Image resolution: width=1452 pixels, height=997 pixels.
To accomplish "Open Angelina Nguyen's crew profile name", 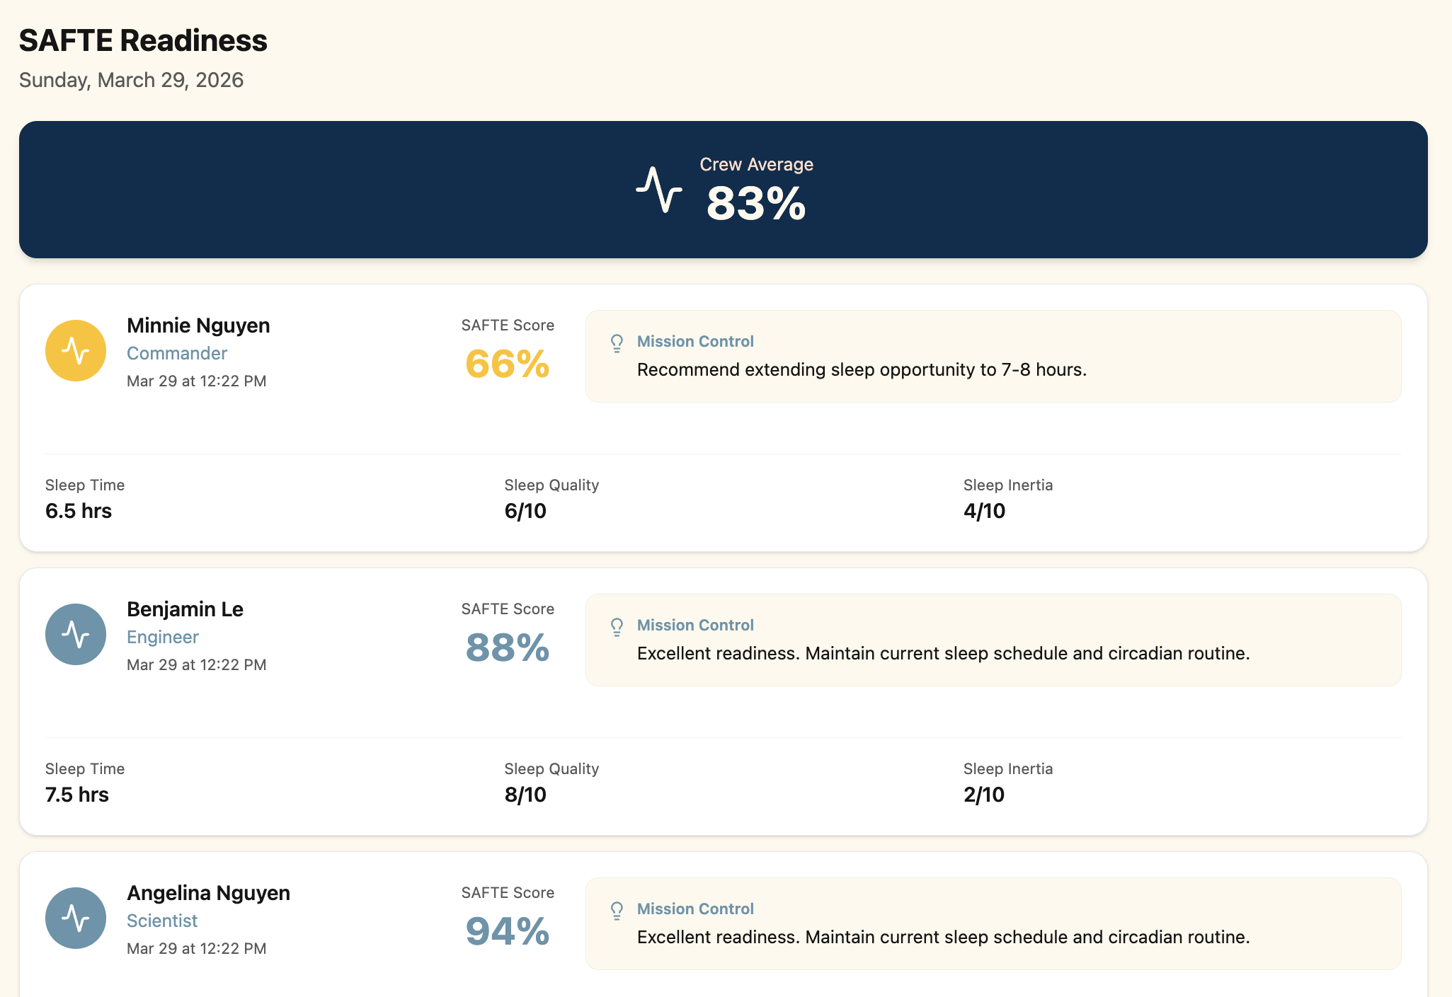I will [208, 893].
